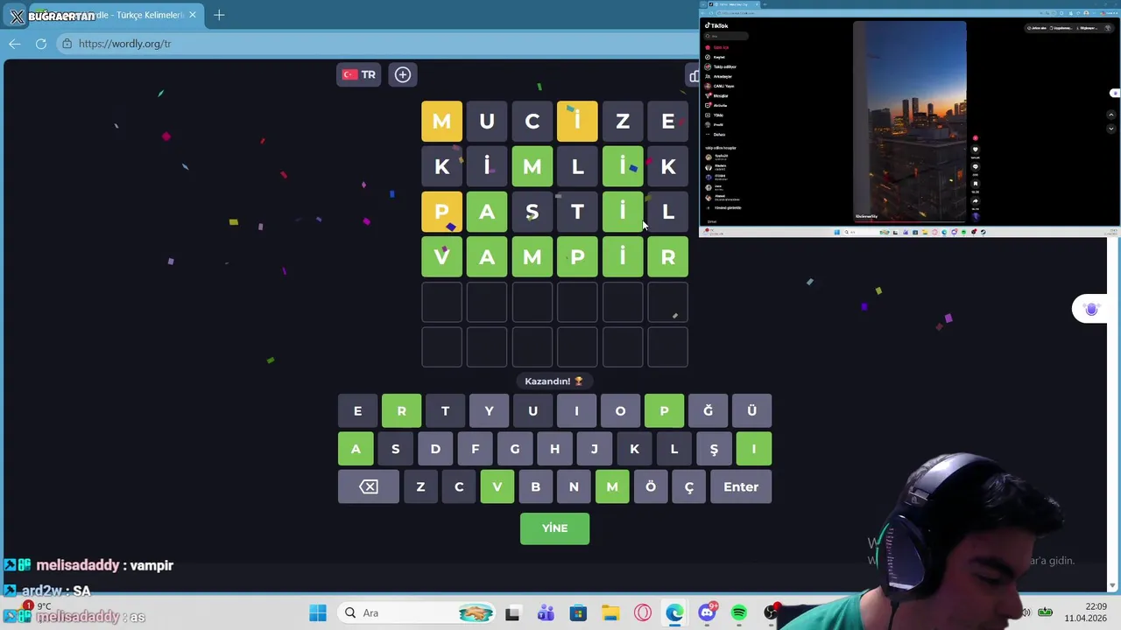Tap the T key on the keyboard
The width and height of the screenshot is (1121, 630).
(x=445, y=410)
